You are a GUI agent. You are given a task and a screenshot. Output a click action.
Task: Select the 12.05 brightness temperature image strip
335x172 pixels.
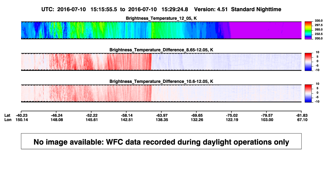coord(161,30)
